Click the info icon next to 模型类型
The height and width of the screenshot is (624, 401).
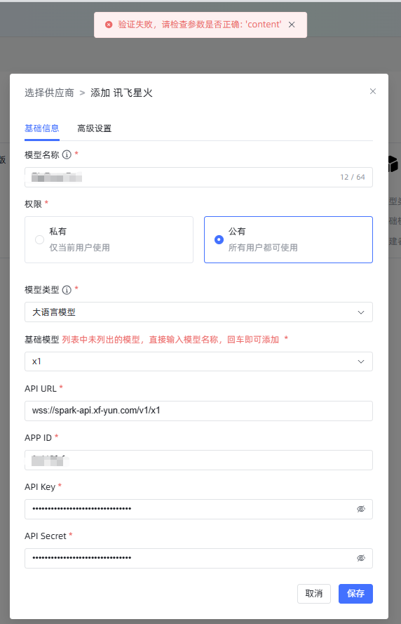[67, 290]
